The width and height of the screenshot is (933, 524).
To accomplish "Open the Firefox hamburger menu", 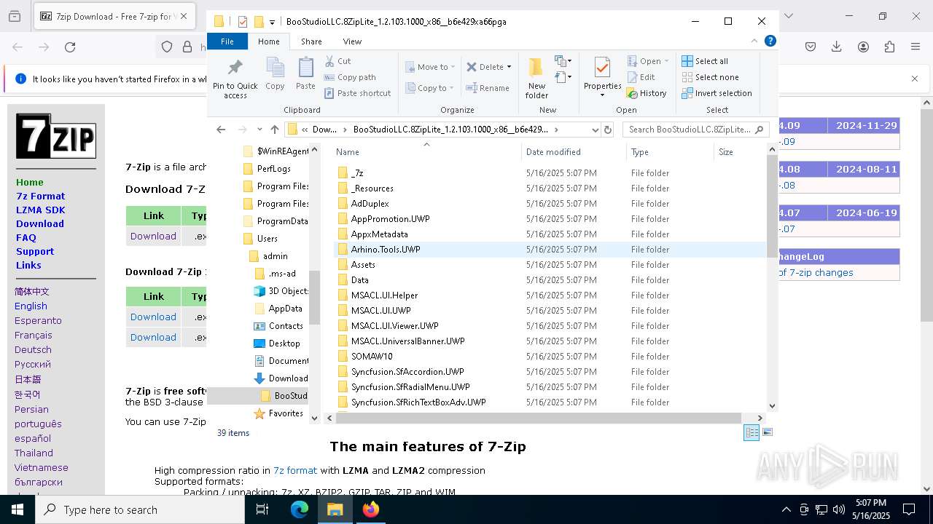I will pos(916,47).
